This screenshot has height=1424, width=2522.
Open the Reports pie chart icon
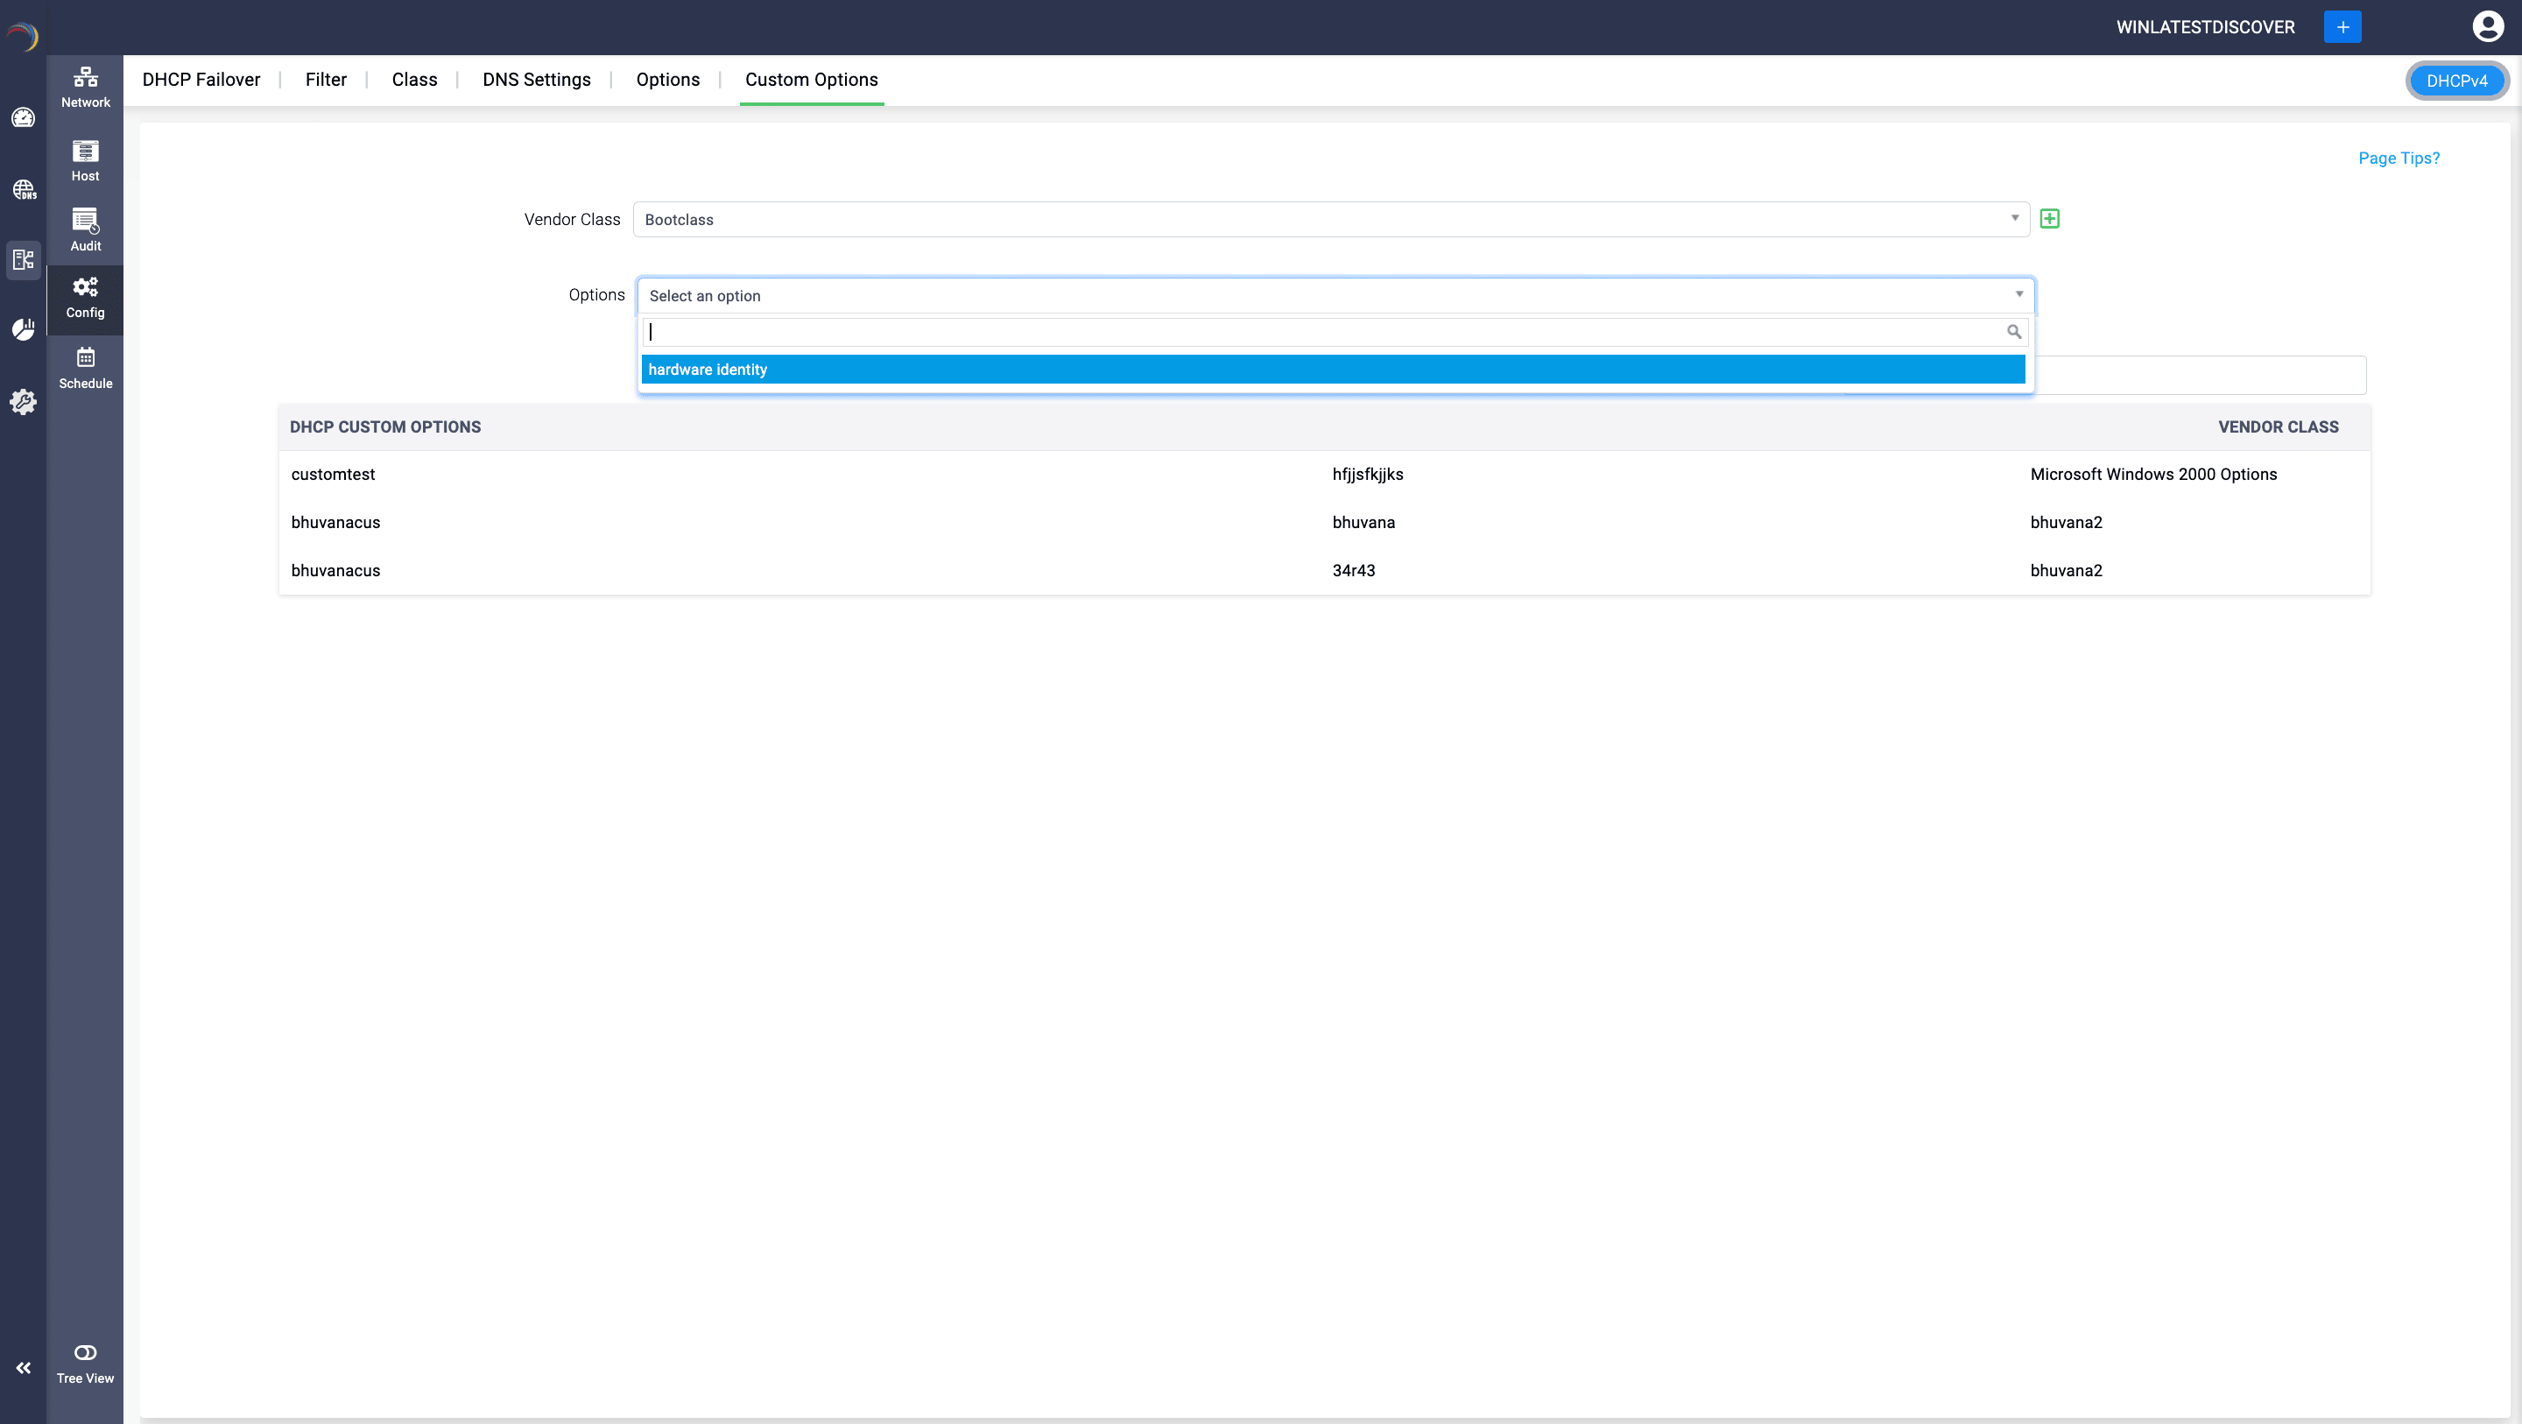point(23,329)
